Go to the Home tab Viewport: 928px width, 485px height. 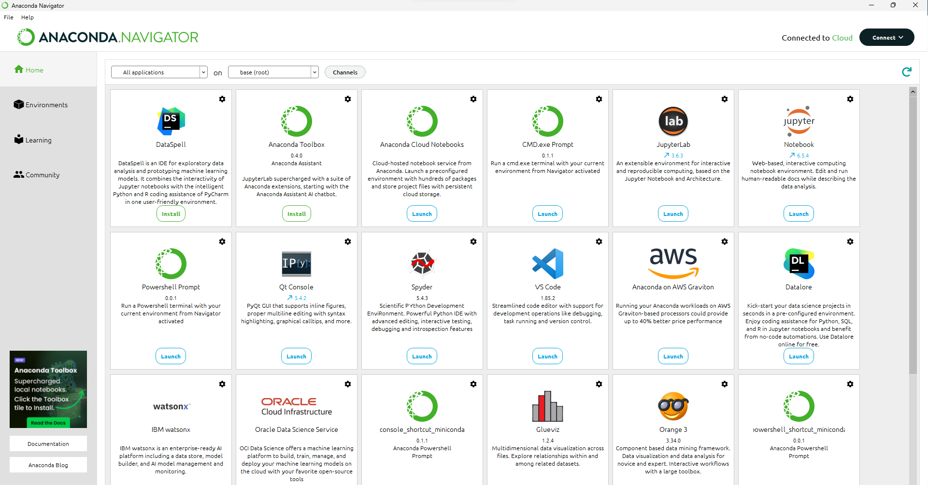(x=48, y=70)
